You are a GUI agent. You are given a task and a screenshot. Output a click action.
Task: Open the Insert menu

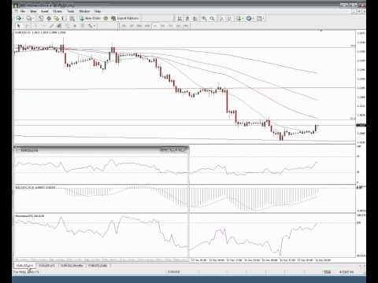pyautogui.click(x=45, y=11)
